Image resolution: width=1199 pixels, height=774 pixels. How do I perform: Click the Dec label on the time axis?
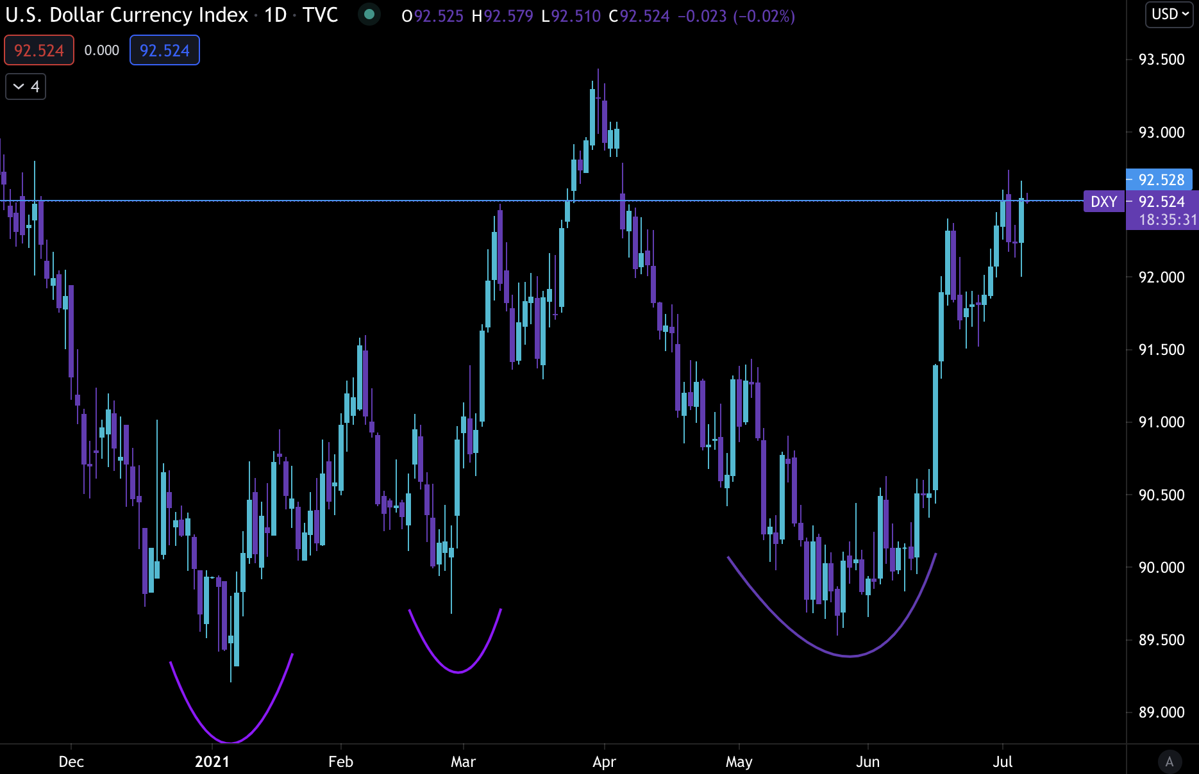(71, 762)
